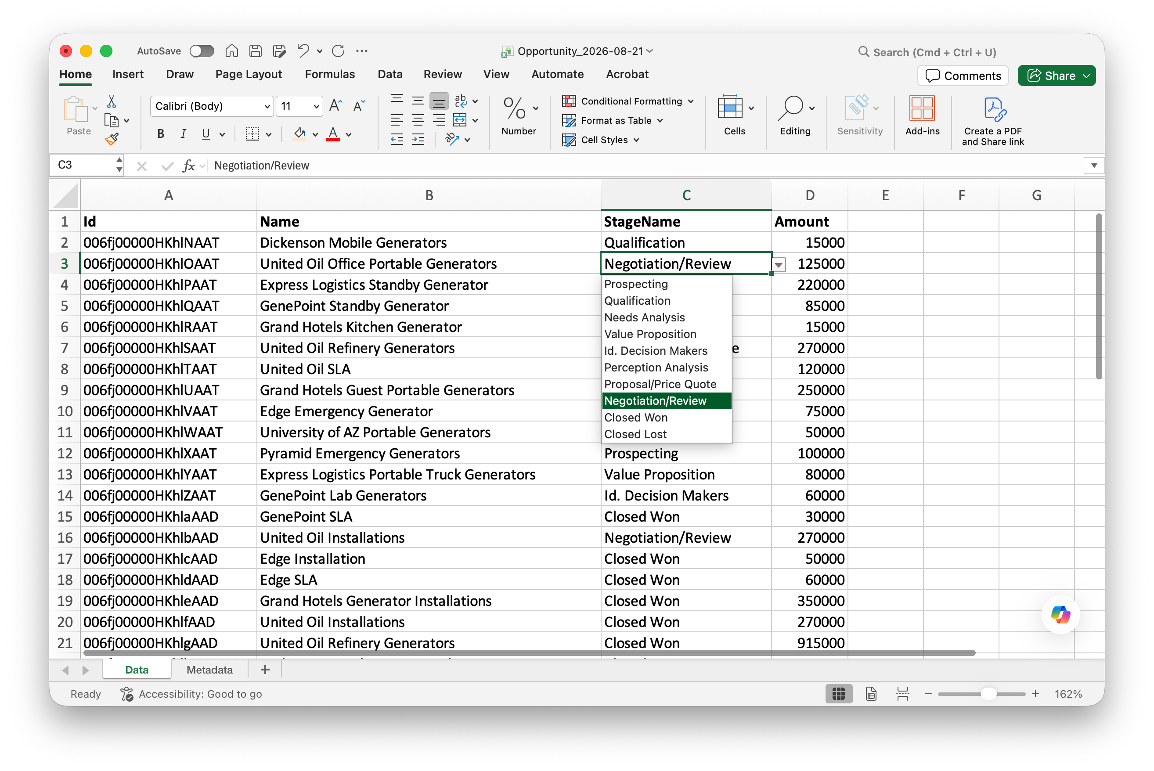This screenshot has height=771, width=1154.
Task: Switch to Normal view
Action: point(839,694)
